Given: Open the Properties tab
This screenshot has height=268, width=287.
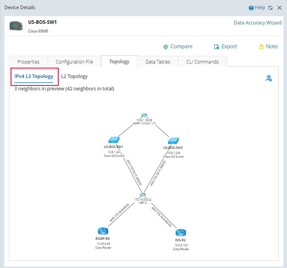Looking at the screenshot, I should pos(28,61).
